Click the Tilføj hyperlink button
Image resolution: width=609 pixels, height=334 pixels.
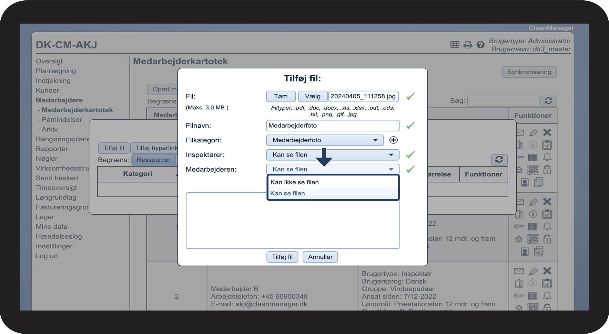tap(155, 148)
